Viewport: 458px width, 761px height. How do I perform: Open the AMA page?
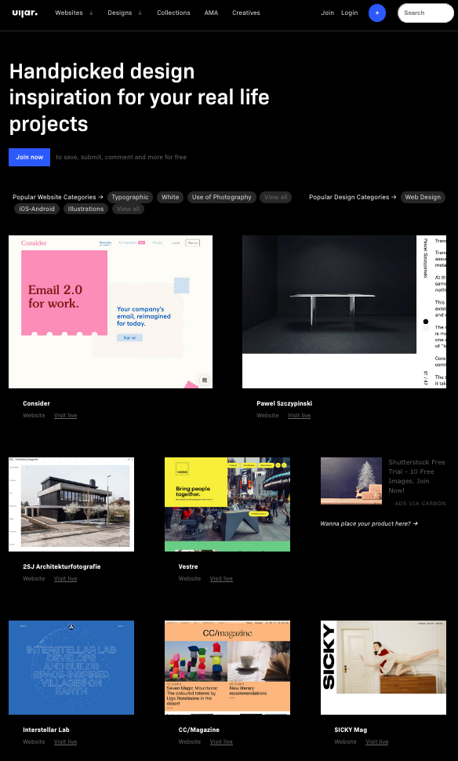(x=211, y=13)
